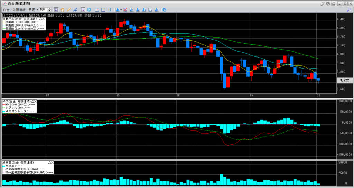Click the chart app icon in title bar
Screen dimensions: 354x188
click(4, 3)
